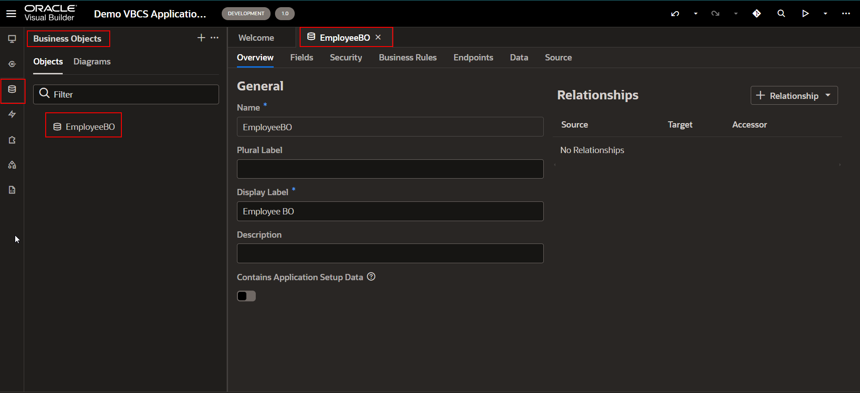Open the Data tab

pos(519,57)
